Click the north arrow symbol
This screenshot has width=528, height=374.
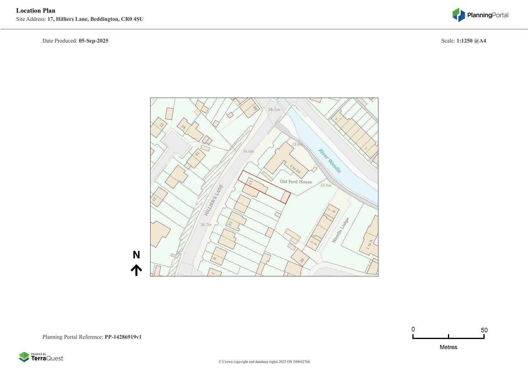136,270
